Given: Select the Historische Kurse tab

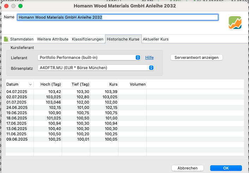Looking at the screenshot, I should tap(123, 39).
